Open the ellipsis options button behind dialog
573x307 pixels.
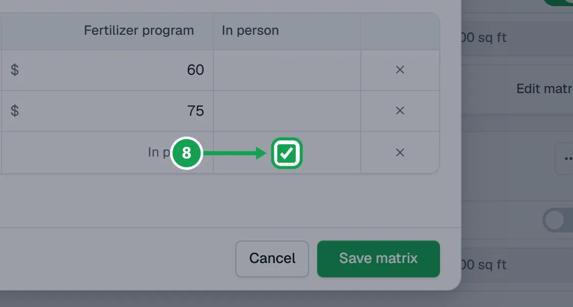coord(565,159)
